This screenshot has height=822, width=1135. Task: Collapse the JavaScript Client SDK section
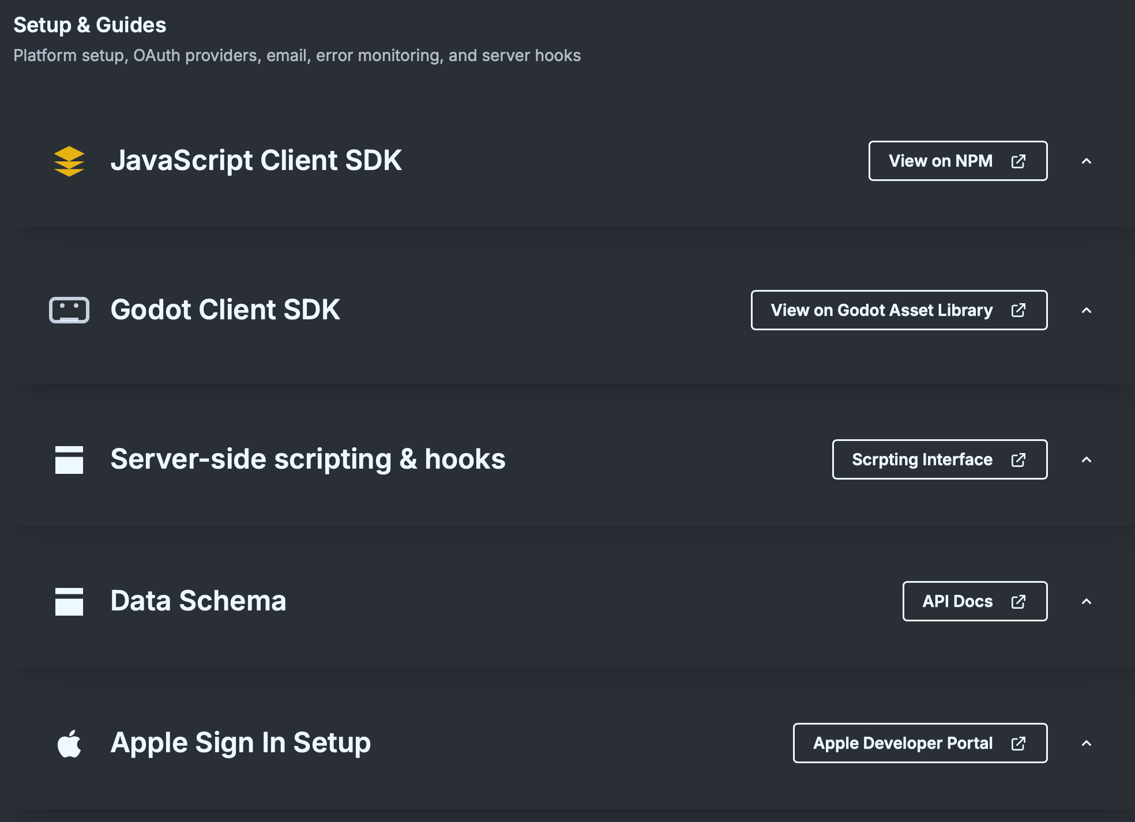coord(1086,161)
